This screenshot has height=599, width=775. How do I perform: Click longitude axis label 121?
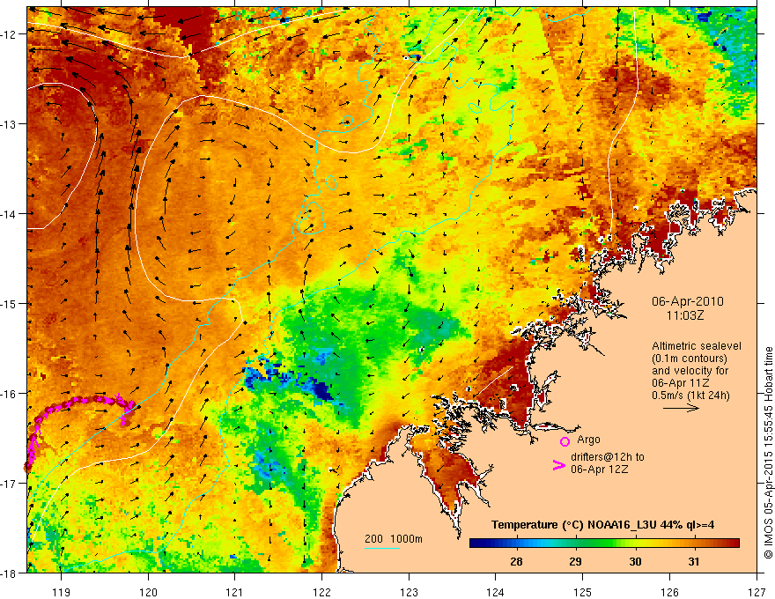point(235,592)
